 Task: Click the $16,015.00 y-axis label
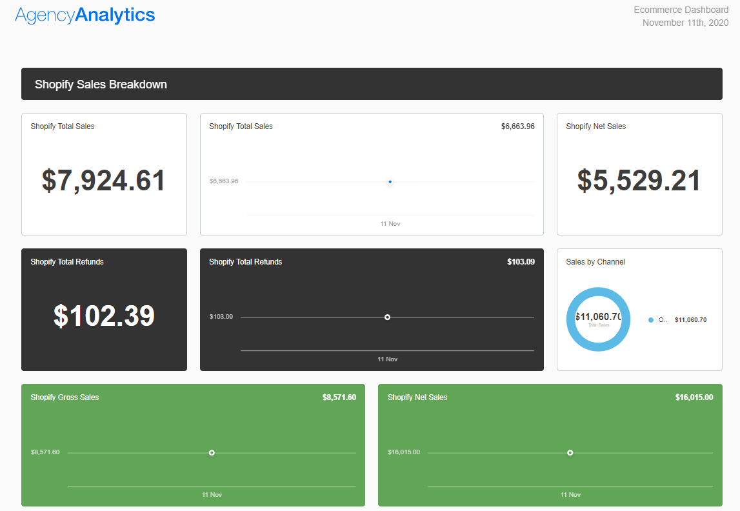pos(404,452)
